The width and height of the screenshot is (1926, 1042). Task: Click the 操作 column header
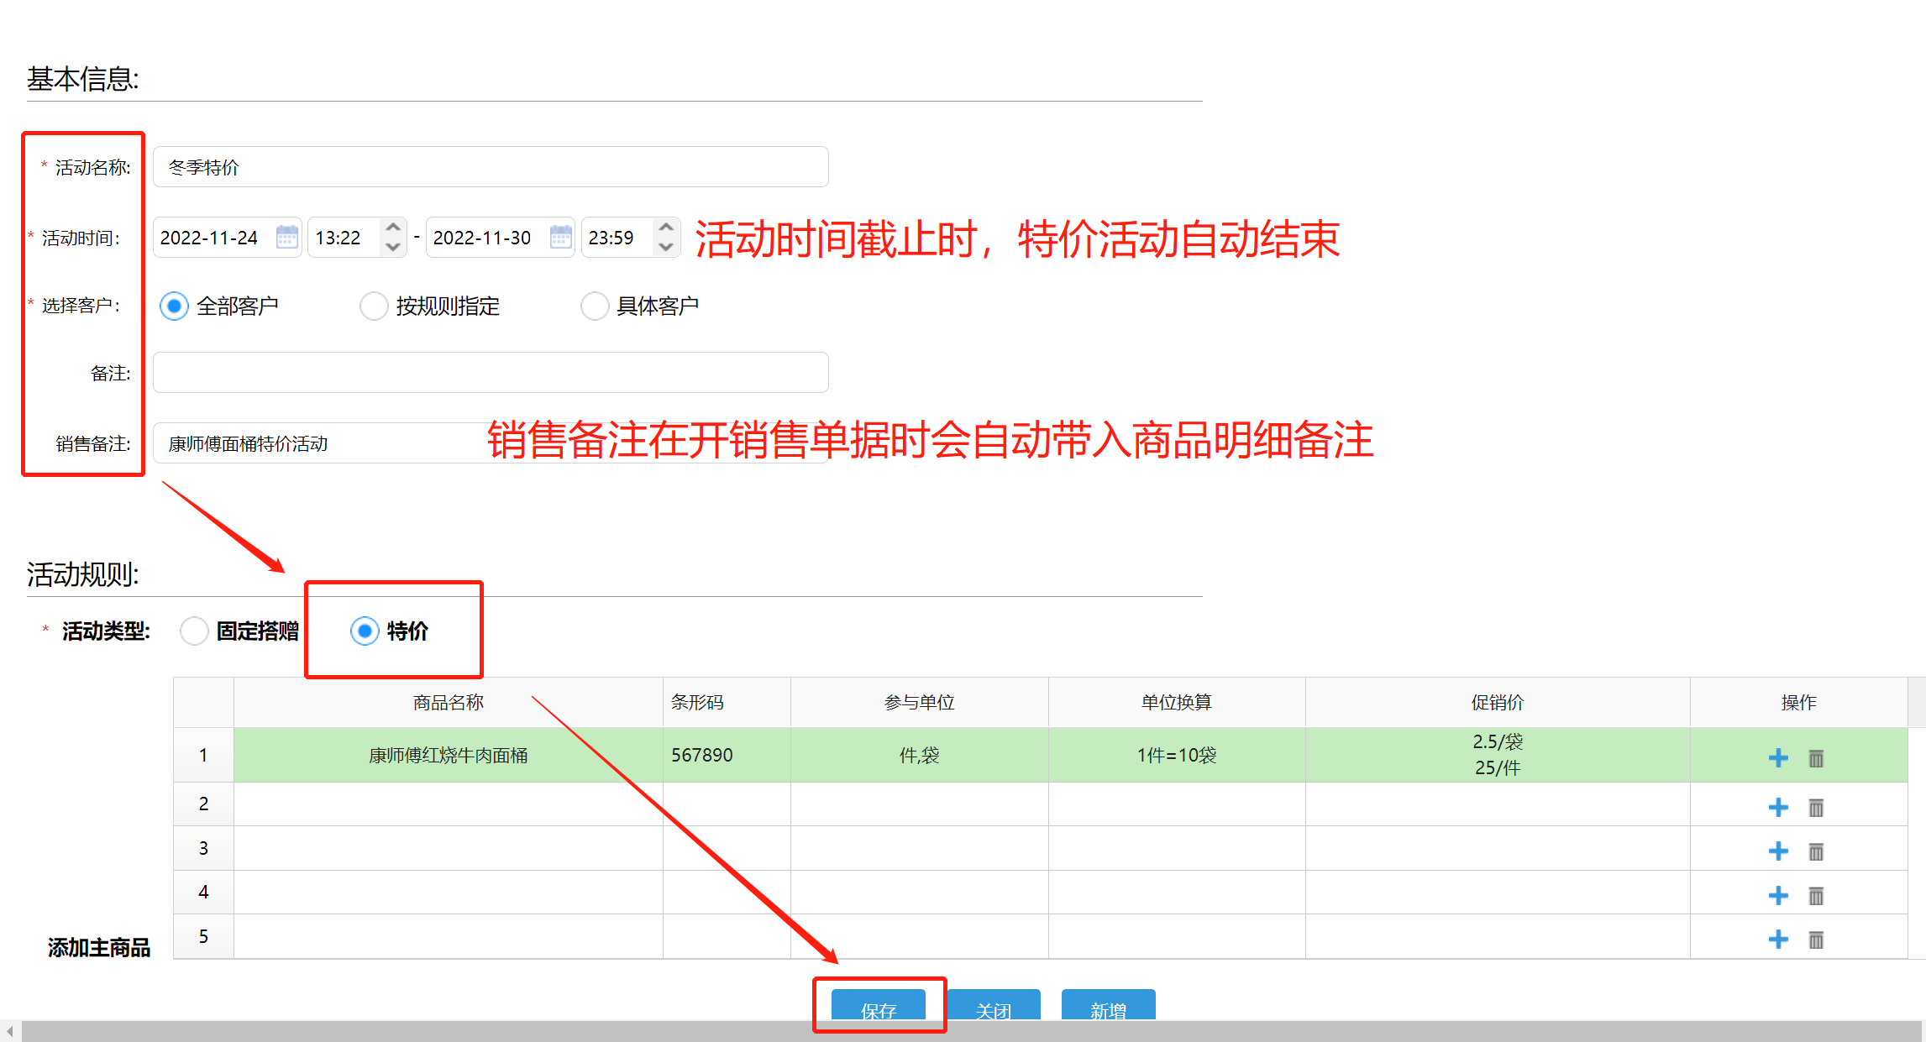(x=1799, y=702)
